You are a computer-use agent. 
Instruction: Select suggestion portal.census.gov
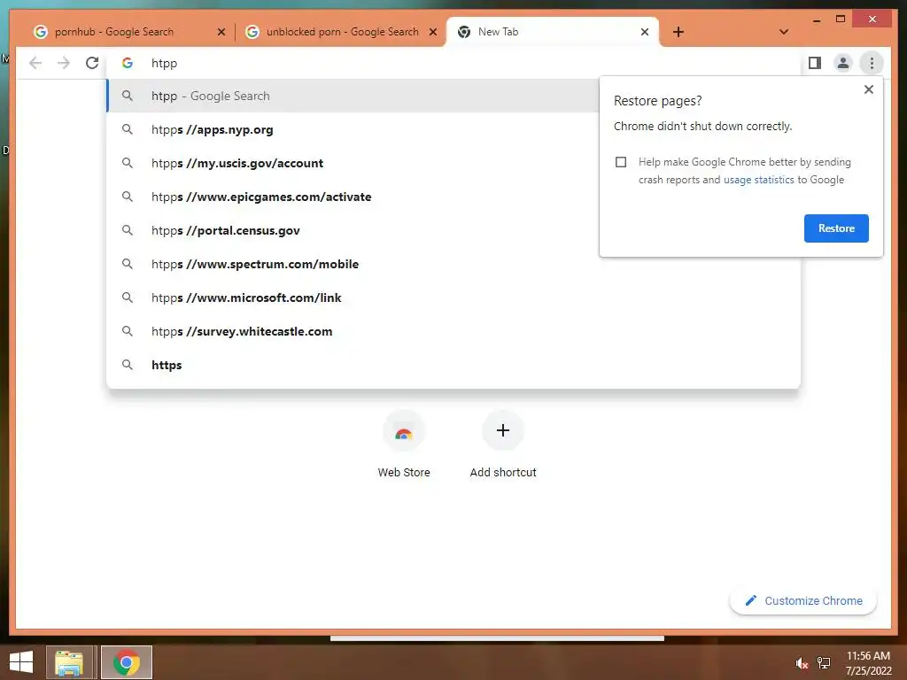click(x=353, y=230)
